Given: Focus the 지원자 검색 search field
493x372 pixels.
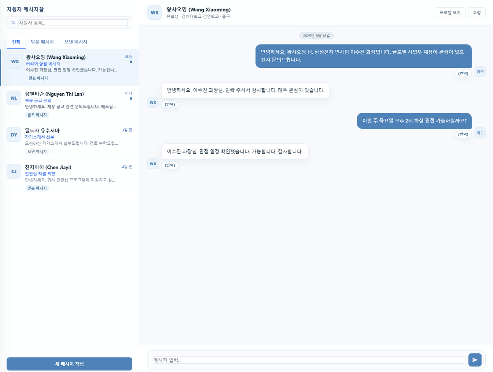Looking at the screenshot, I should pos(73,23).
